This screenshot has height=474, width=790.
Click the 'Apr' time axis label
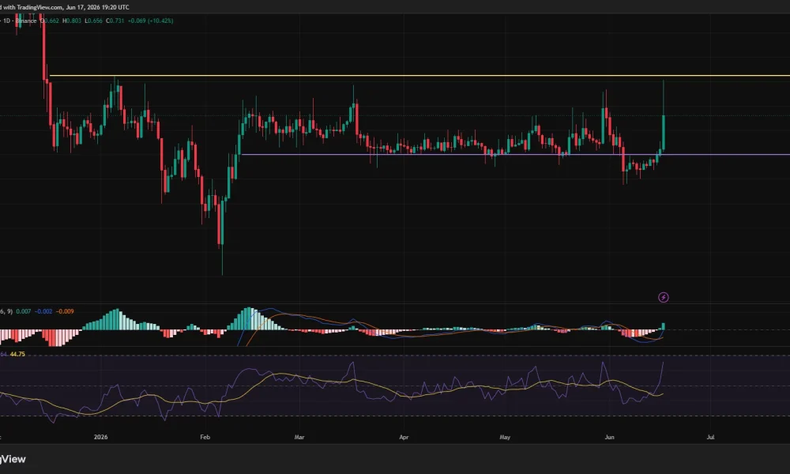[x=404, y=437]
